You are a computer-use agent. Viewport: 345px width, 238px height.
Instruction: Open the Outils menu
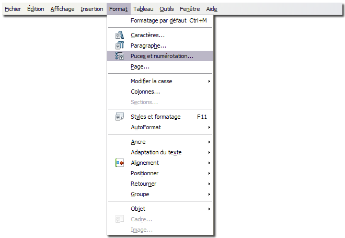tap(167, 9)
